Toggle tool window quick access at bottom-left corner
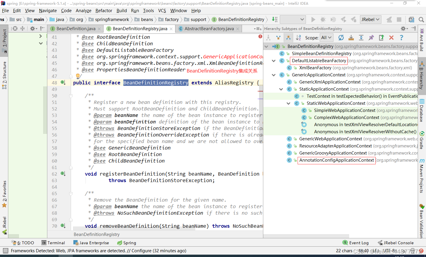 (x=5, y=251)
